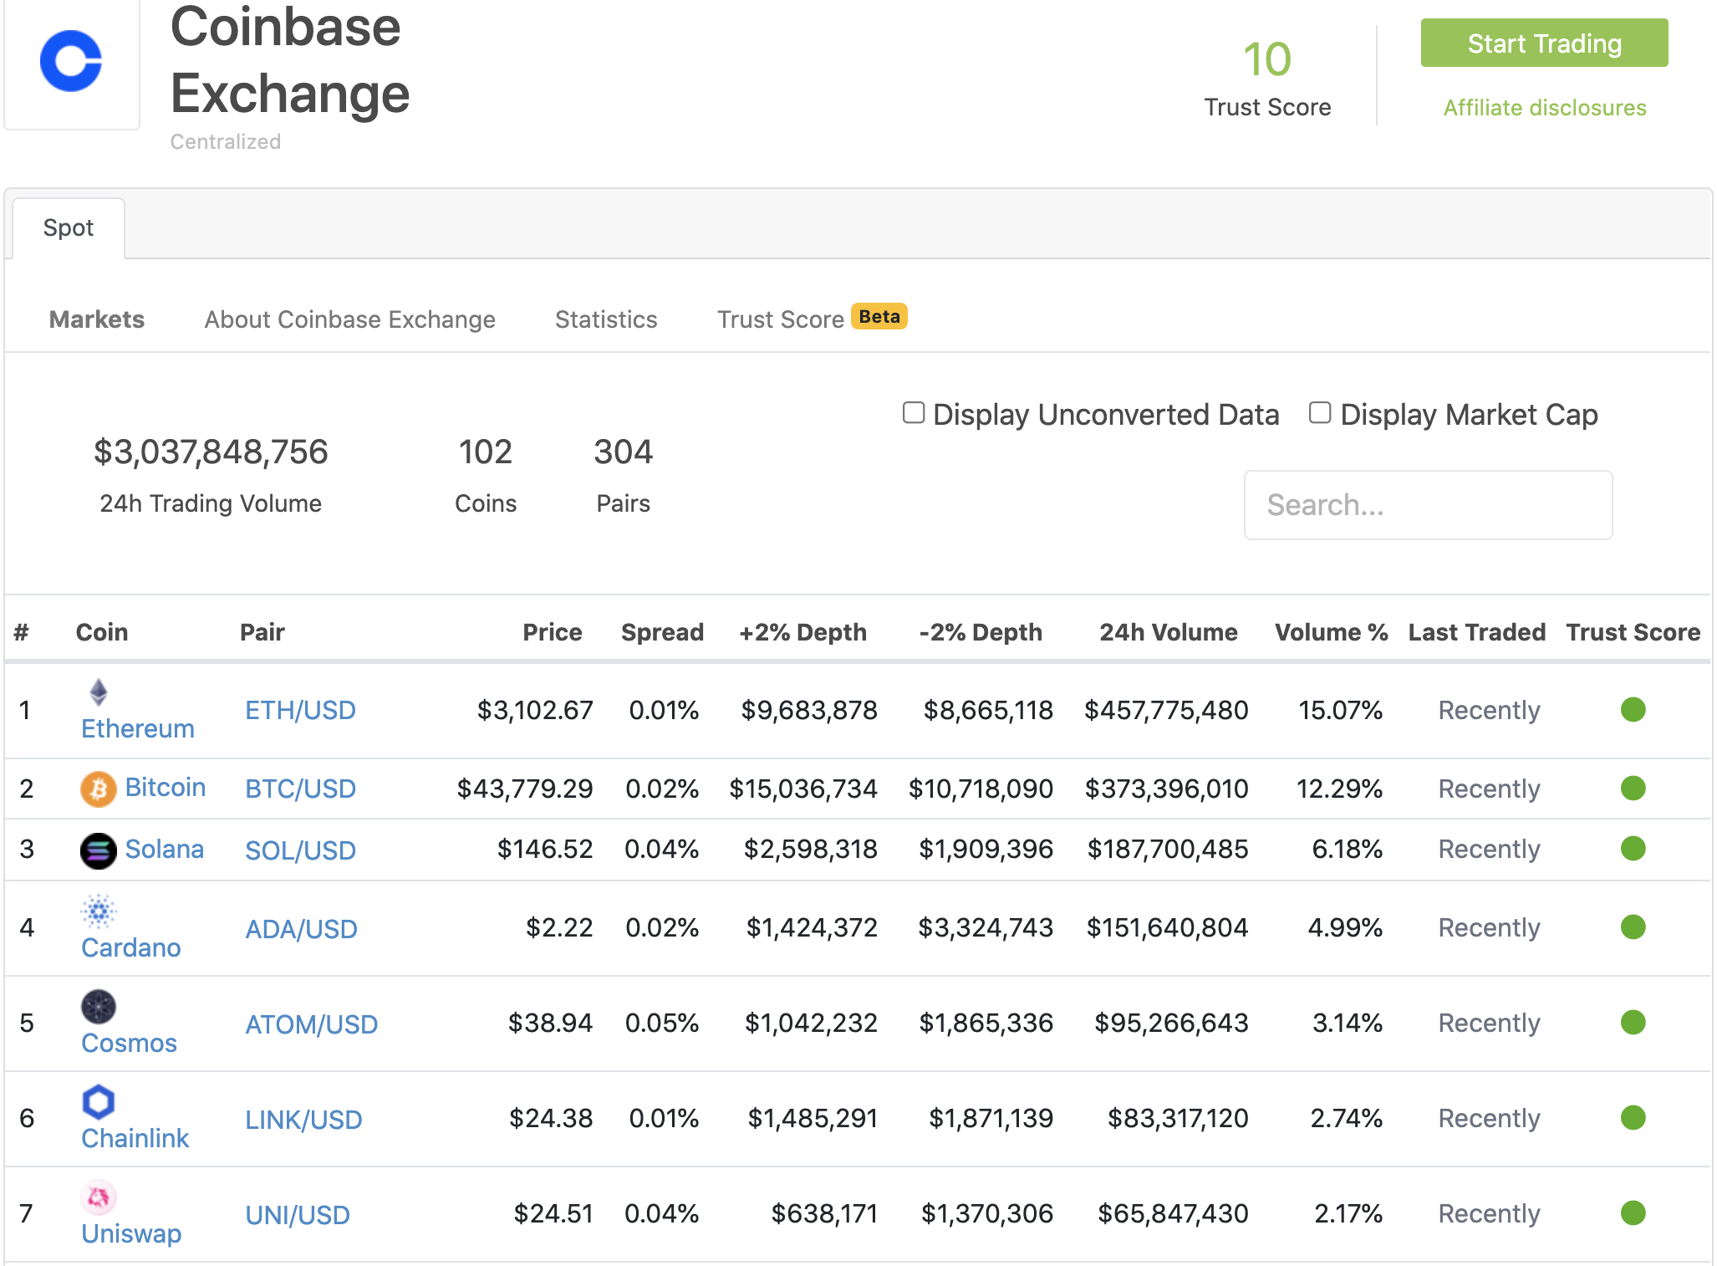Enable Display Market Cap checkbox

point(1320,413)
